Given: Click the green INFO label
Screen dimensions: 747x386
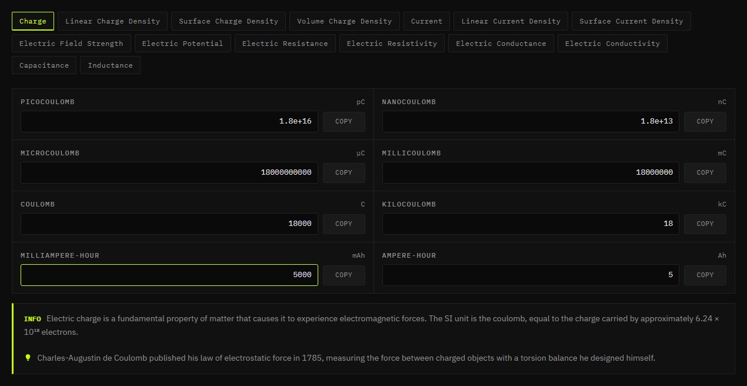Looking at the screenshot, I should pyautogui.click(x=32, y=319).
